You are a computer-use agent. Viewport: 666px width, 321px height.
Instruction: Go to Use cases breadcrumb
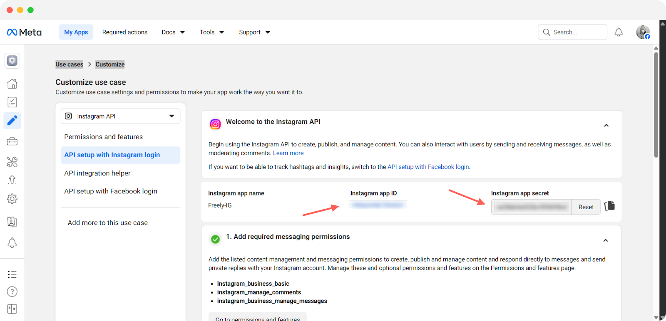coord(70,64)
